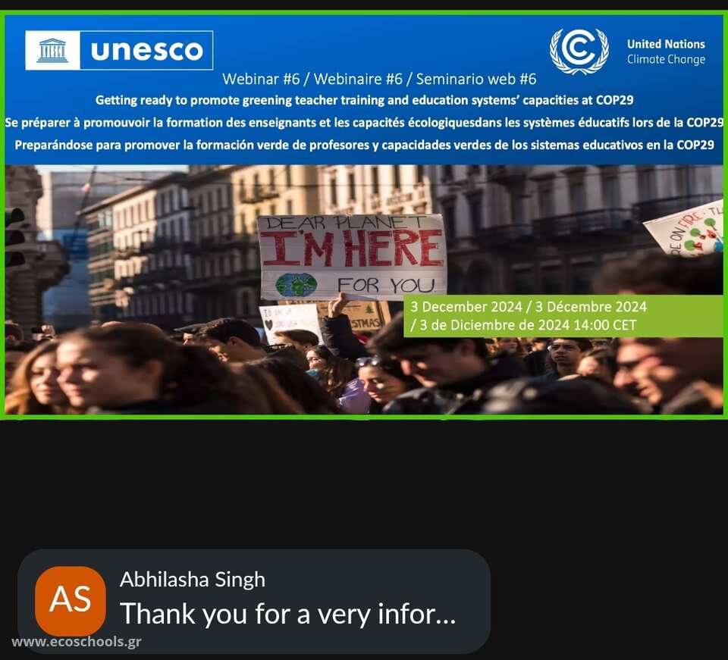Click the English COP29 webinar heading
Screen dimensions: 728x660
pyautogui.click(x=365, y=100)
